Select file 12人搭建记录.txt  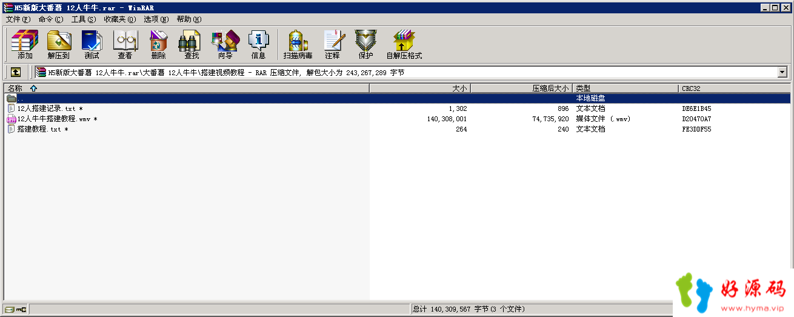pos(50,108)
